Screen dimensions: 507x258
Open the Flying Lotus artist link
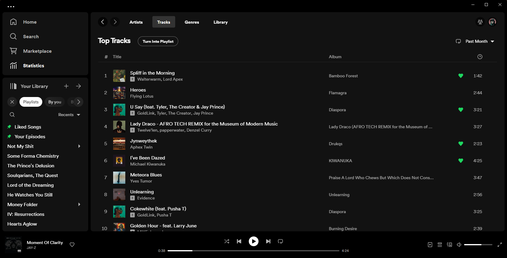pyautogui.click(x=142, y=96)
